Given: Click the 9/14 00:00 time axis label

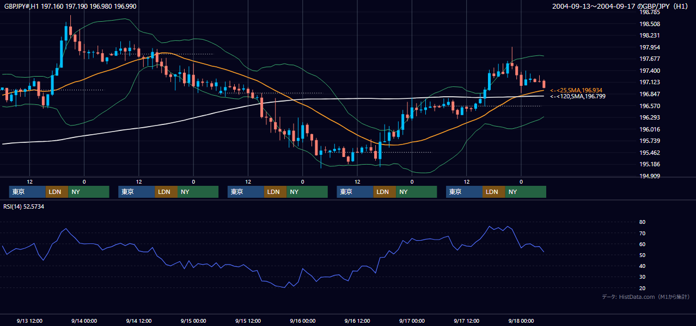Looking at the screenshot, I should 84,321.
